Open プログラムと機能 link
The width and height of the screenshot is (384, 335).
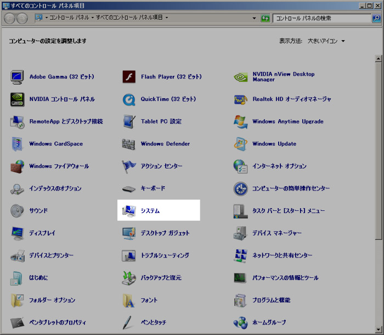[x=272, y=300]
